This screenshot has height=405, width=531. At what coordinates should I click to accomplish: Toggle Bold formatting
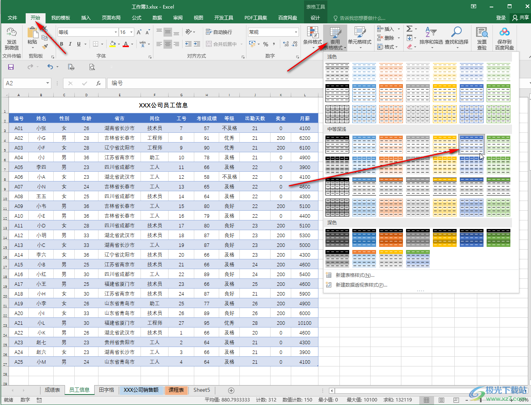click(x=62, y=44)
